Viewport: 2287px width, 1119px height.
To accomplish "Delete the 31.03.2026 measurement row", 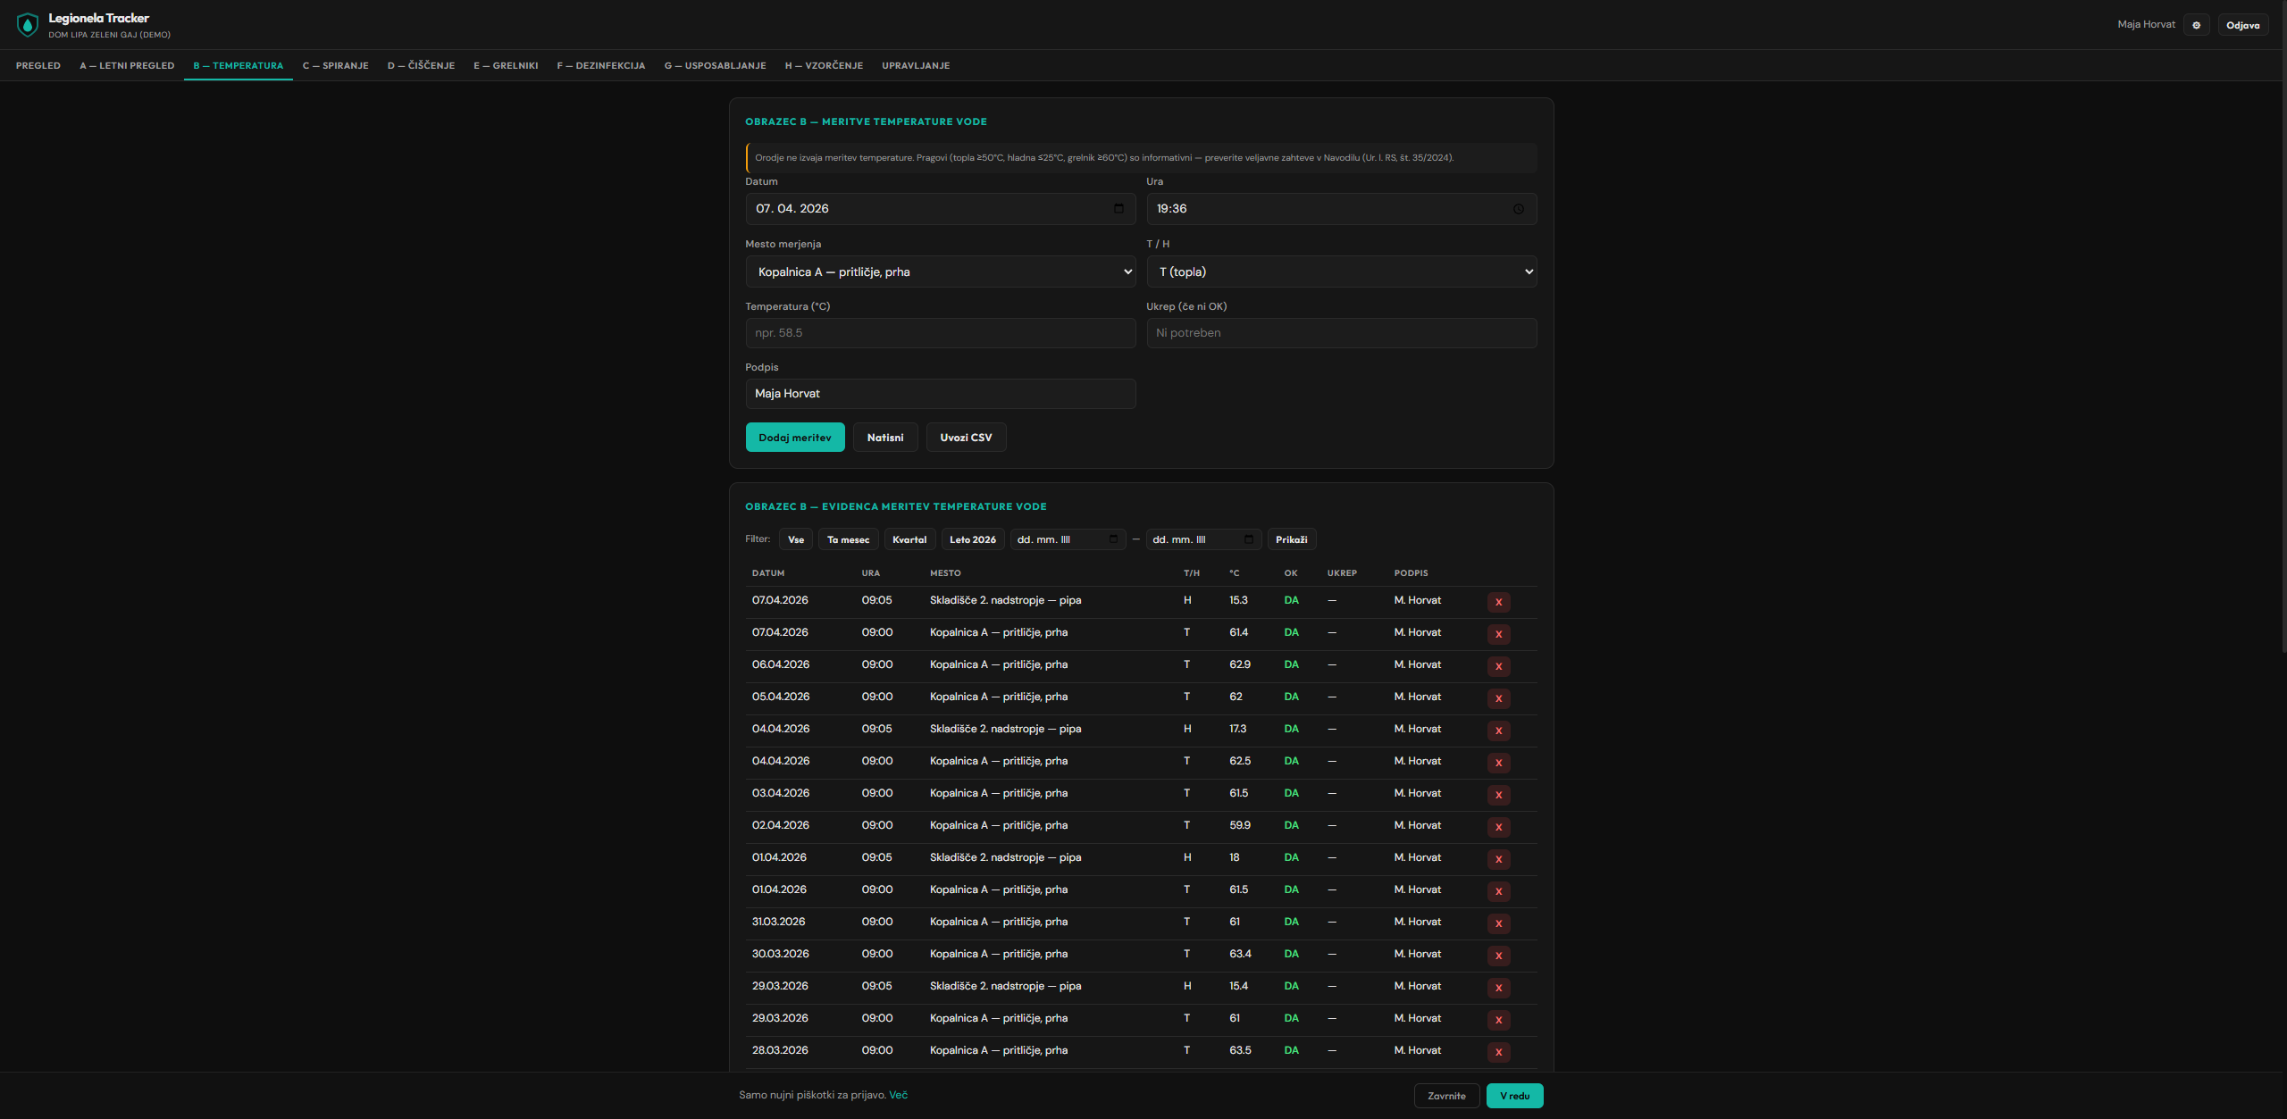I will pos(1498,923).
